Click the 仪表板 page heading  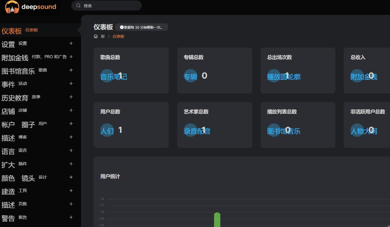pos(103,27)
